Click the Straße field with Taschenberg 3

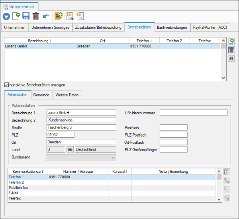81,127
